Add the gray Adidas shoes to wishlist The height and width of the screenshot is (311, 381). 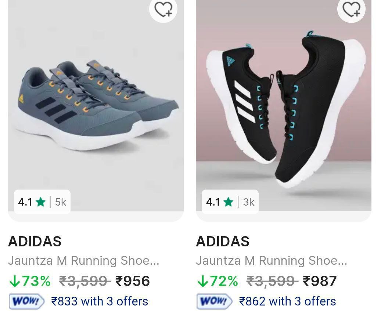[163, 10]
